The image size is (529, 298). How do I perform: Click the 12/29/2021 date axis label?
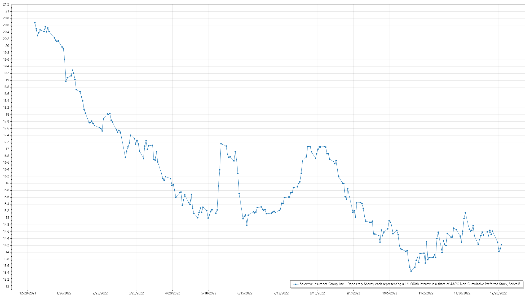pos(28,293)
